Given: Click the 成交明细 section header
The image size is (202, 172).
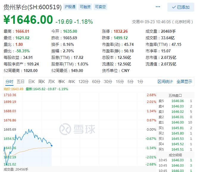Looking at the screenshot, I should point(175,155).
